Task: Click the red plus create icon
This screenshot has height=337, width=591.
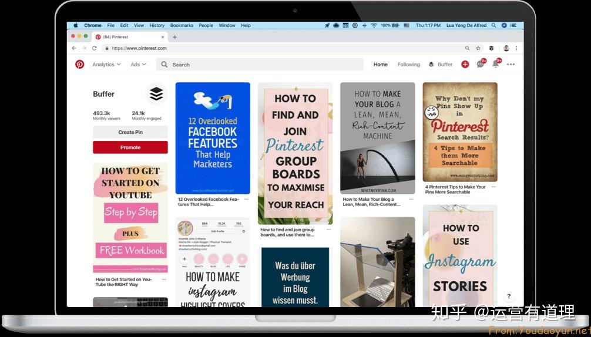Action: pyautogui.click(x=465, y=65)
